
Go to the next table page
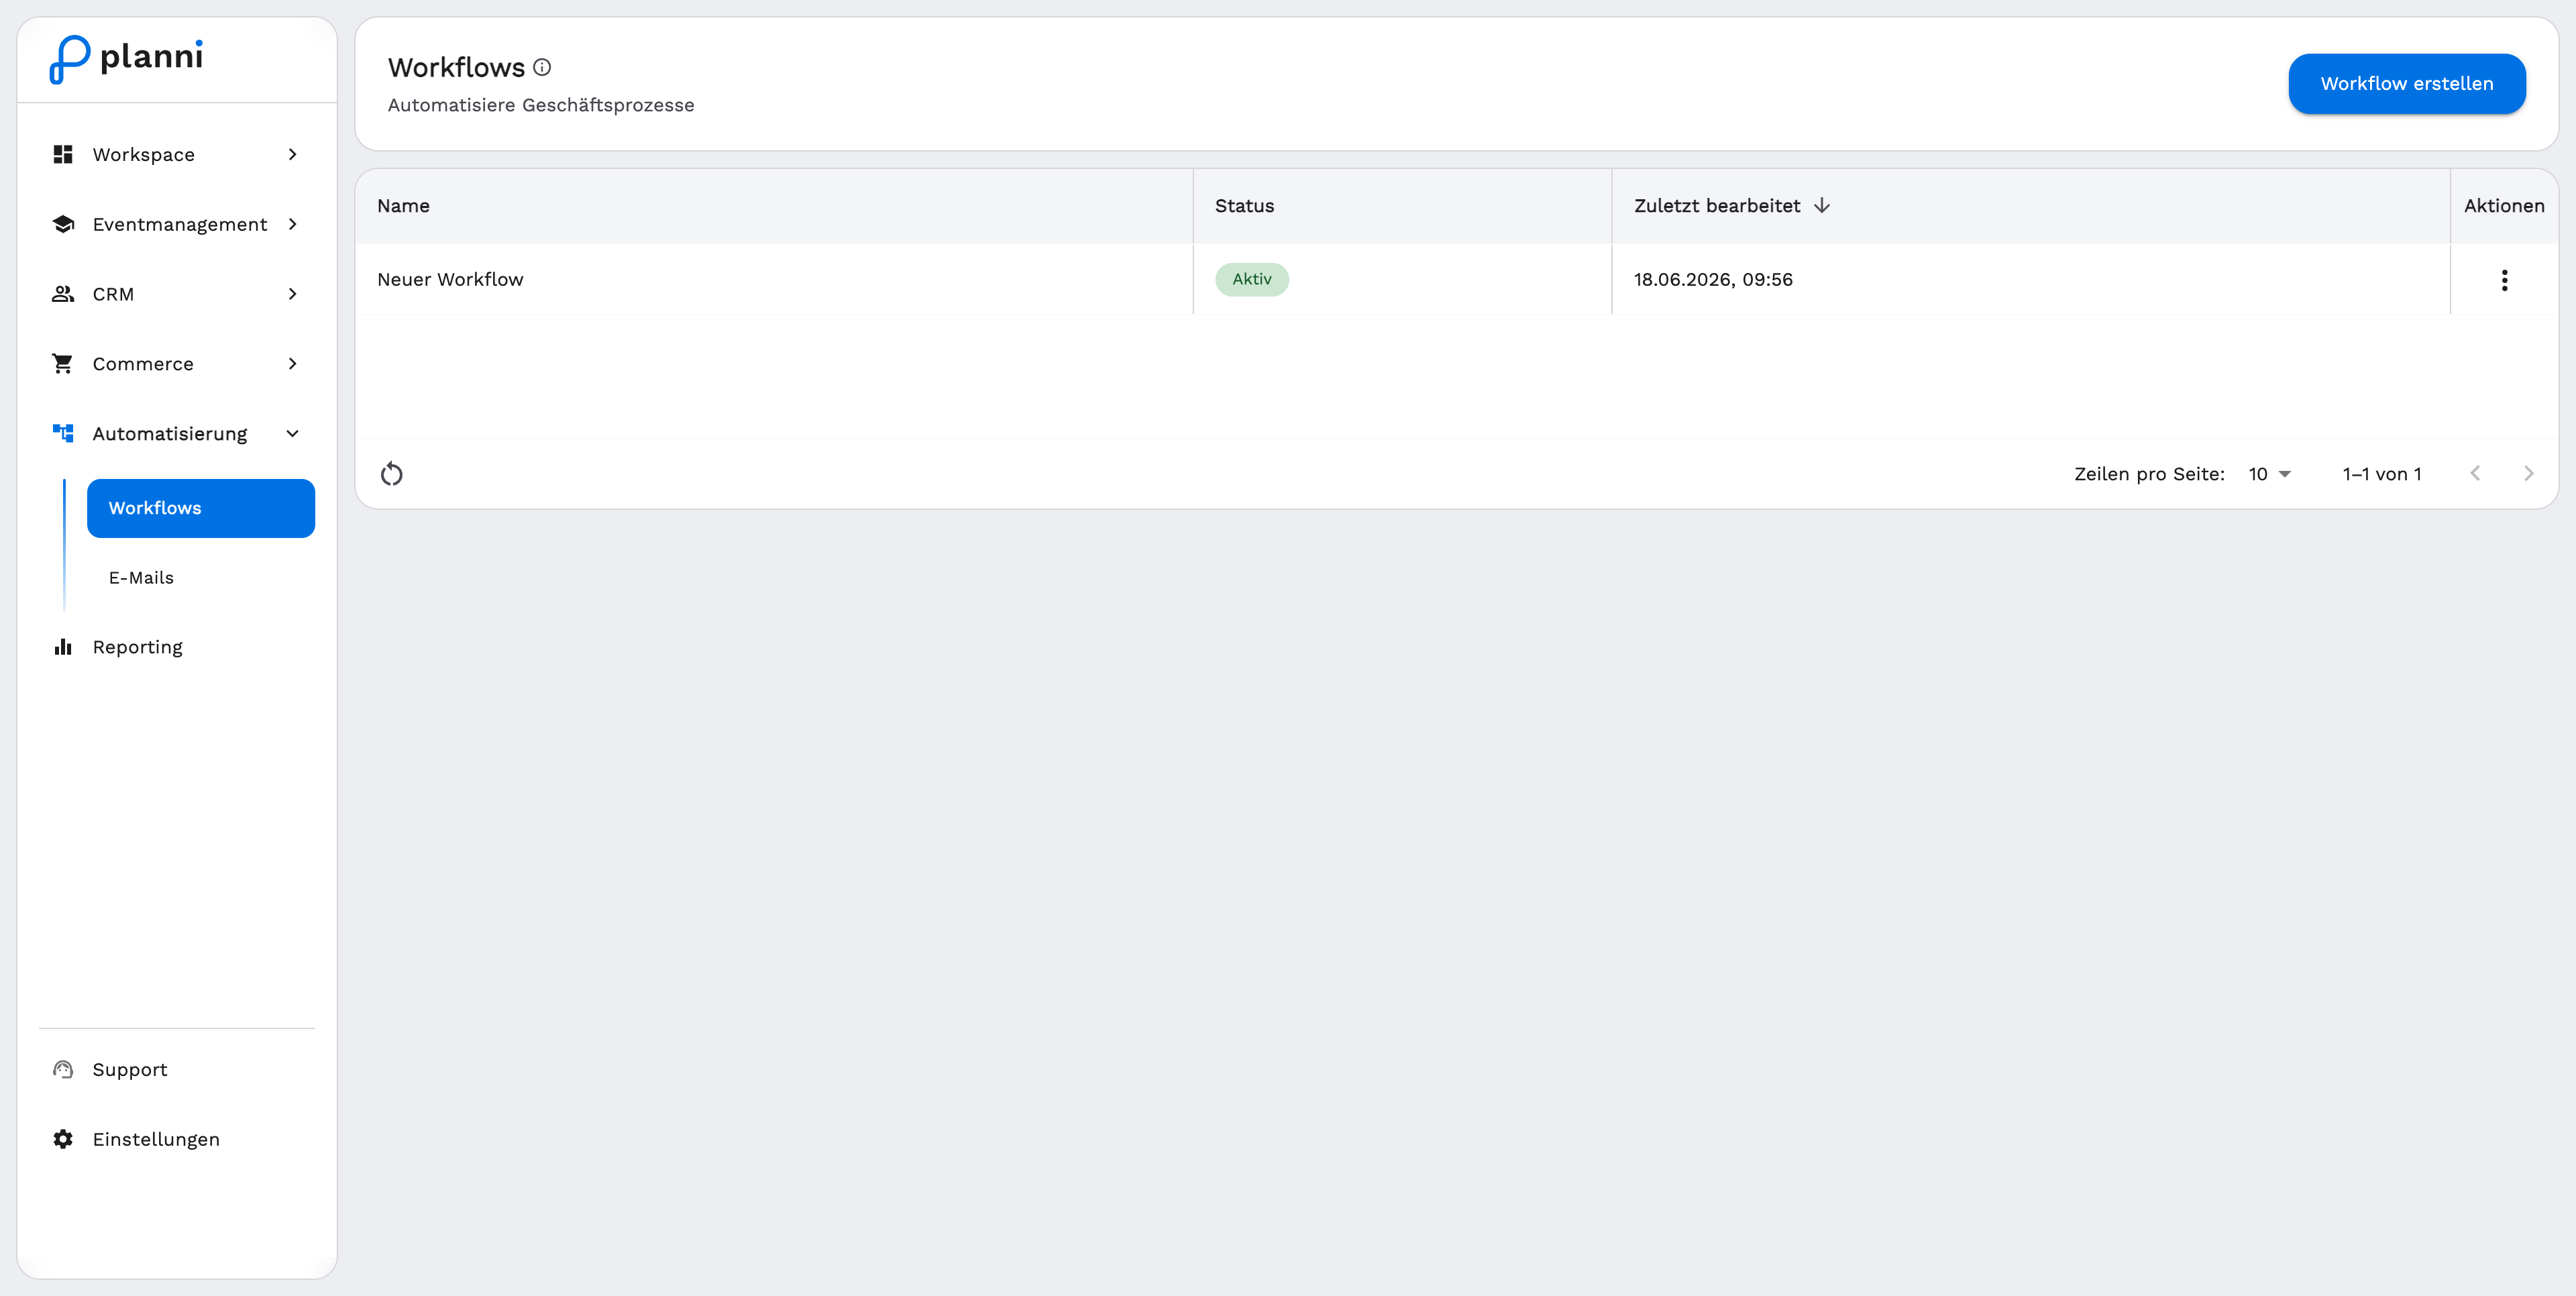[x=2528, y=474]
